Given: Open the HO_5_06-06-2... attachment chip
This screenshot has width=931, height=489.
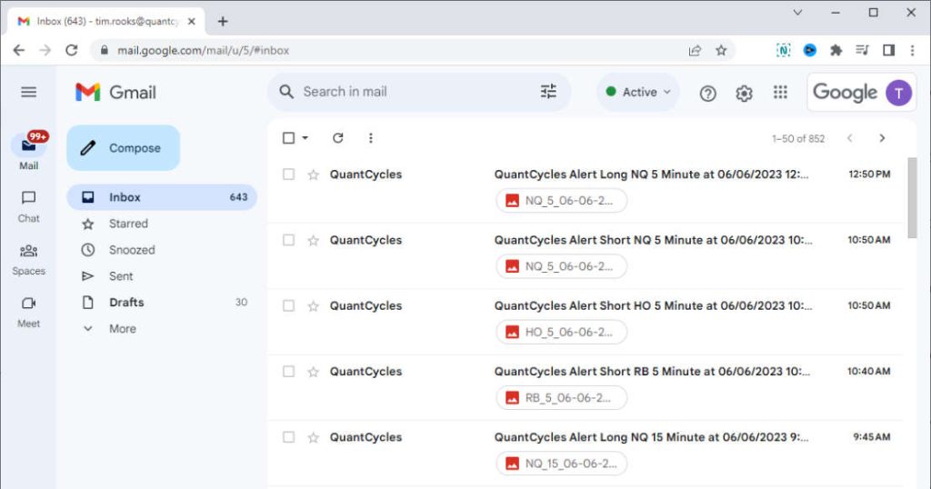Looking at the screenshot, I should click(x=561, y=333).
